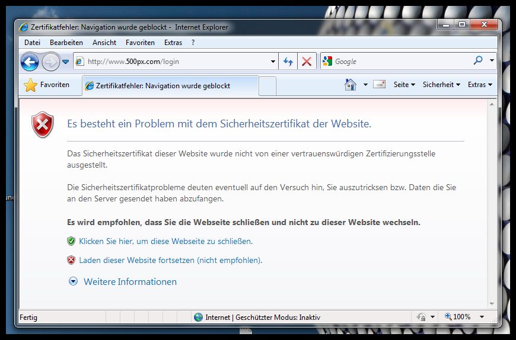
Task: Open Favoriten center with the star button
Action: click(47, 85)
